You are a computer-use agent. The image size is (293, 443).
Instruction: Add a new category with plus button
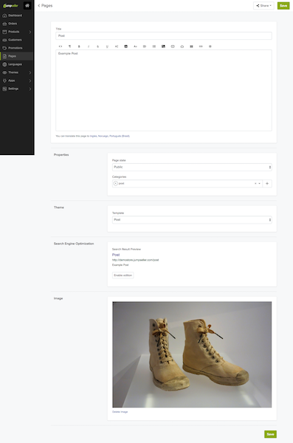coord(267,183)
